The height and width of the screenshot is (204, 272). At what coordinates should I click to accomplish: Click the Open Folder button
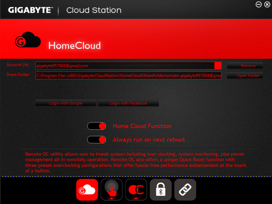tap(245, 76)
